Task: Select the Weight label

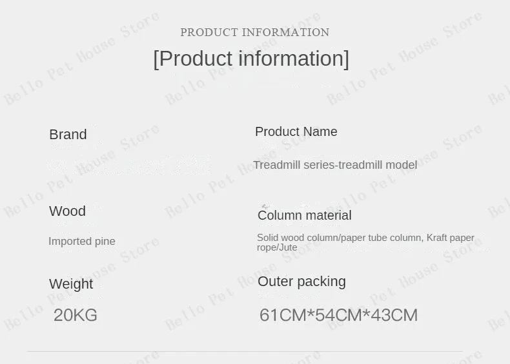Action: pyautogui.click(x=71, y=284)
